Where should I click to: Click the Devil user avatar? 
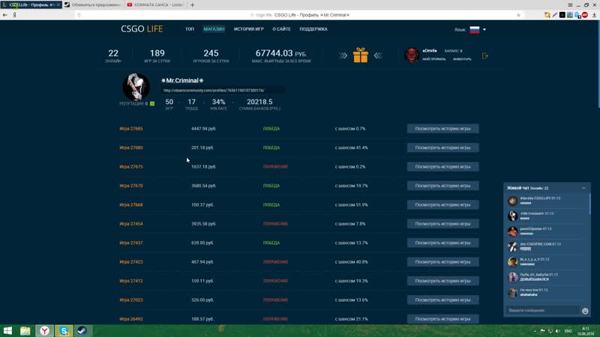click(x=412, y=55)
